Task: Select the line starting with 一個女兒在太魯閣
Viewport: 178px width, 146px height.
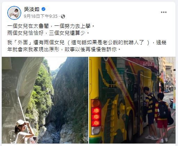Action: coord(51,26)
